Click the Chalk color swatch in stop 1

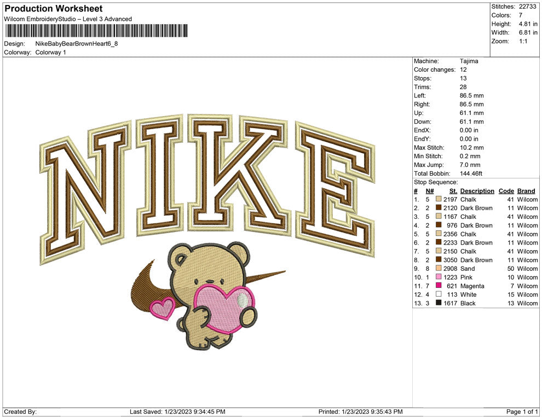point(439,199)
